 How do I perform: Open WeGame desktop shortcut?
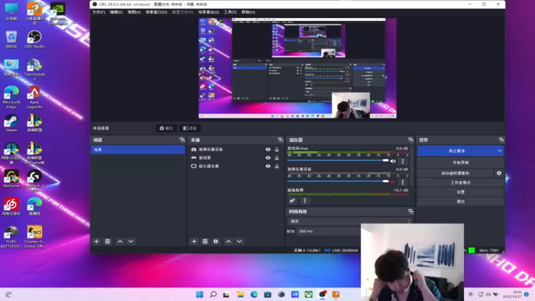pyautogui.click(x=11, y=179)
